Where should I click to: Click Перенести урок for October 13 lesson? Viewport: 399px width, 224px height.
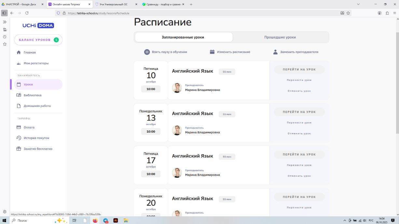pyautogui.click(x=299, y=123)
